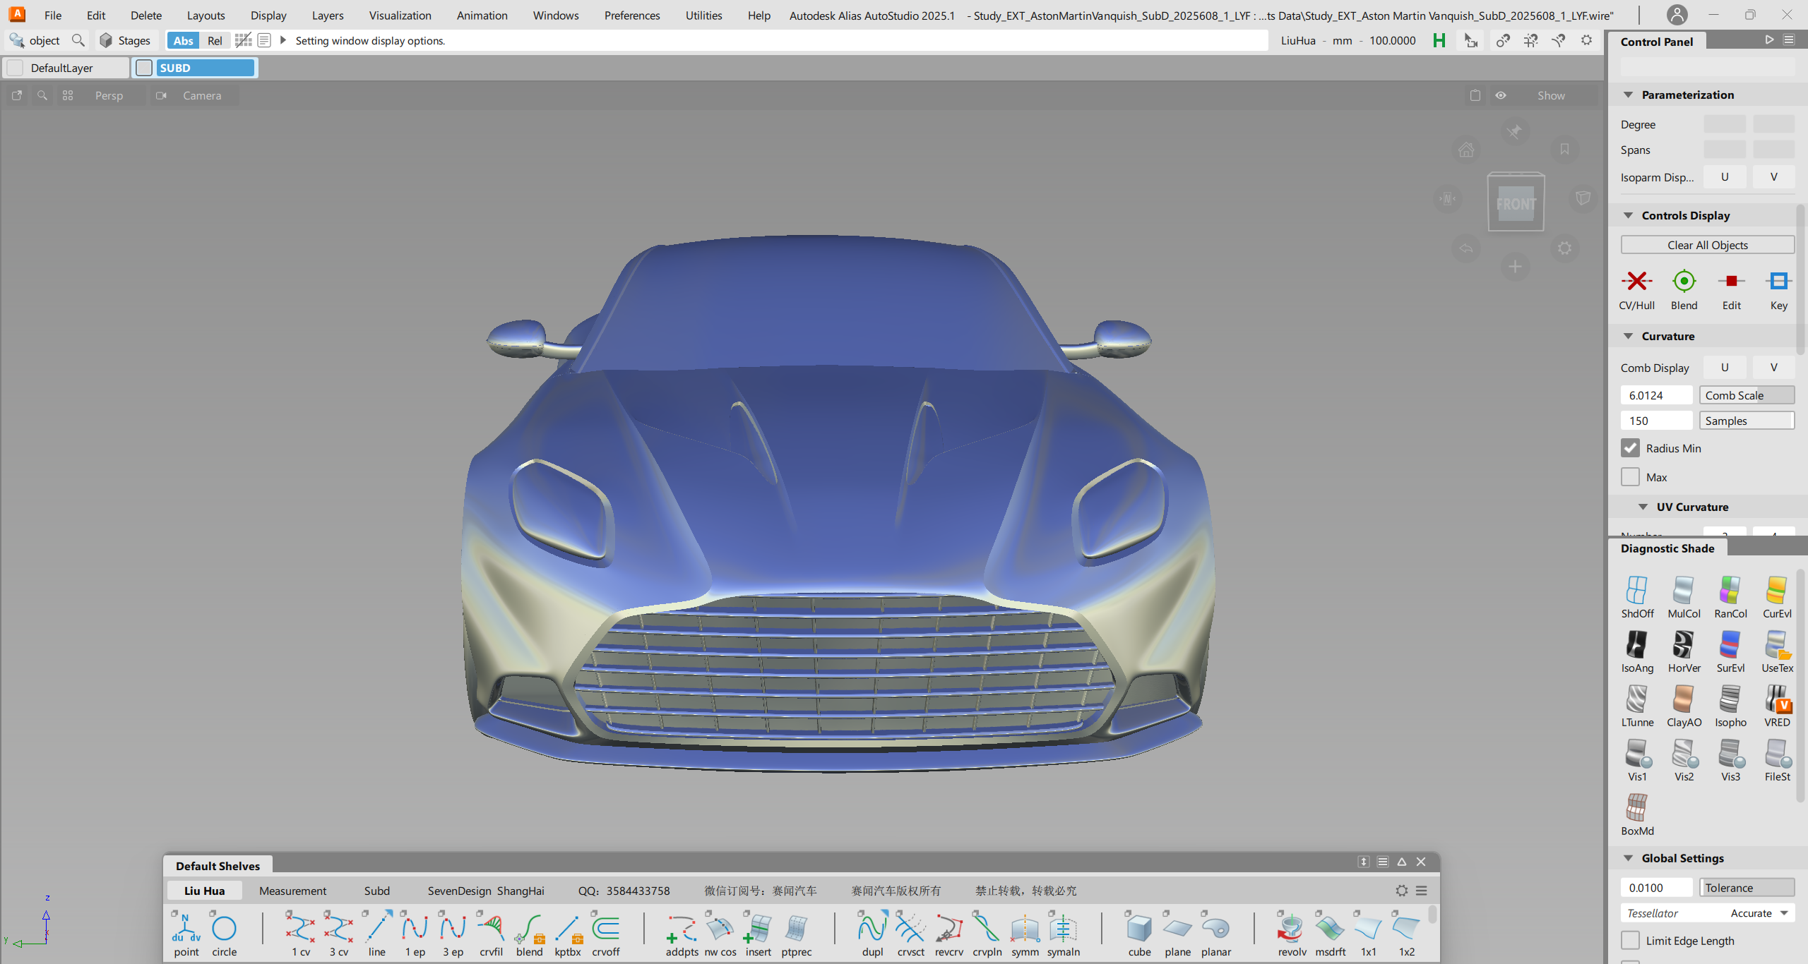Click the blend curve shelf tool
This screenshot has width=1808, height=964.
click(x=529, y=930)
